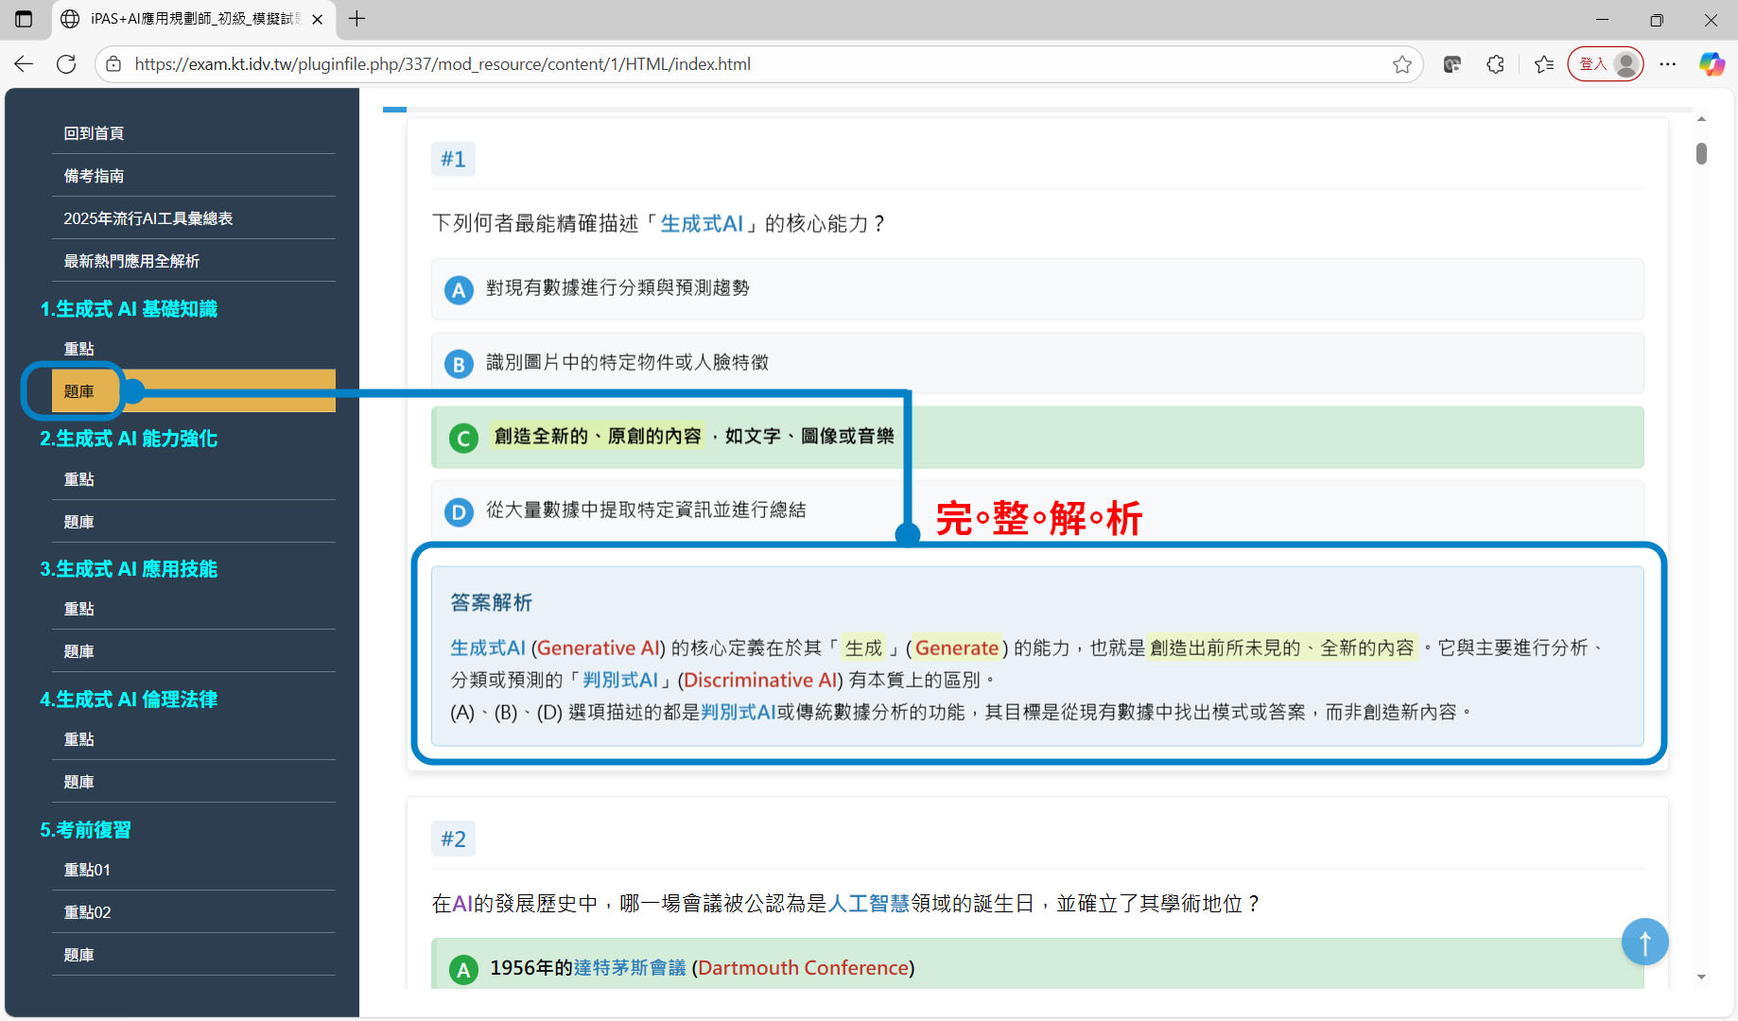Open 2025年流行AI工具彙總表 page
The height and width of the screenshot is (1021, 1738).
tap(194, 218)
